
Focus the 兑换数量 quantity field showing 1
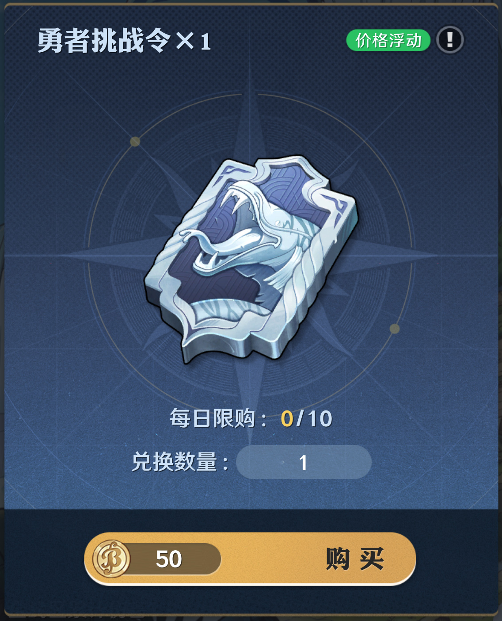[x=304, y=462]
